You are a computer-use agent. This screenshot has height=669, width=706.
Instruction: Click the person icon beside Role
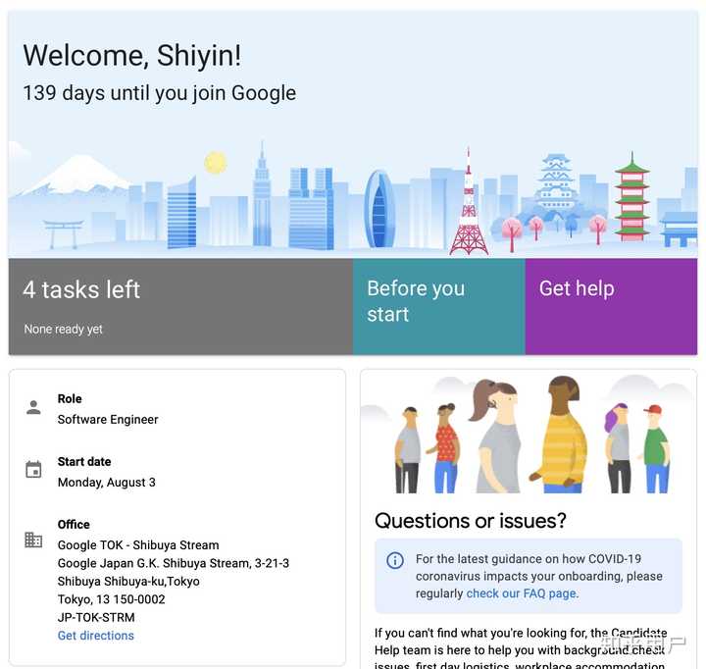point(33,407)
